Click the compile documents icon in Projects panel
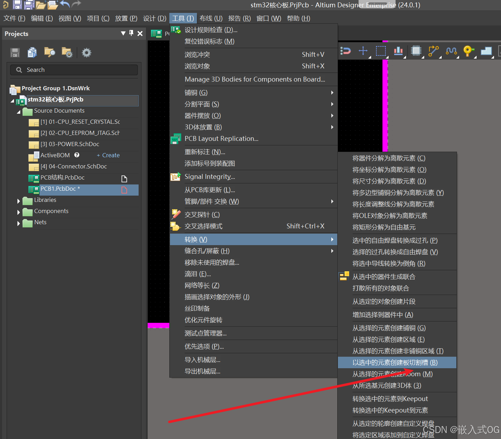The width and height of the screenshot is (501, 439). point(32,52)
